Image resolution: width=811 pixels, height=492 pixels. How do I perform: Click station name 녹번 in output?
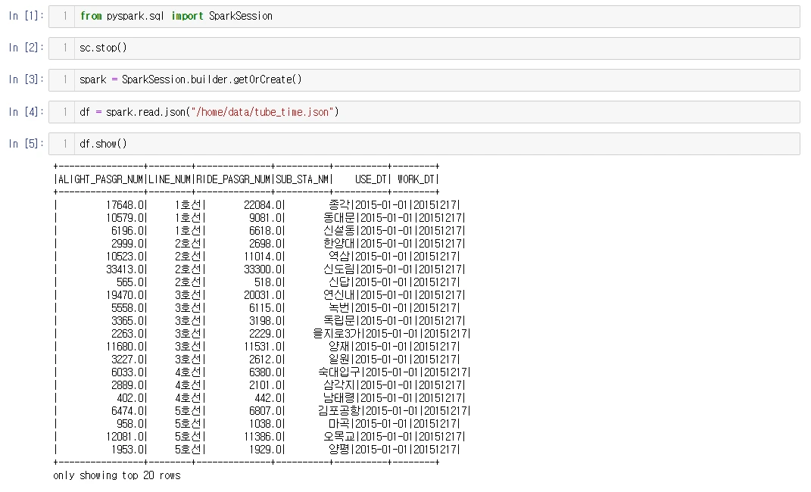click(x=339, y=308)
